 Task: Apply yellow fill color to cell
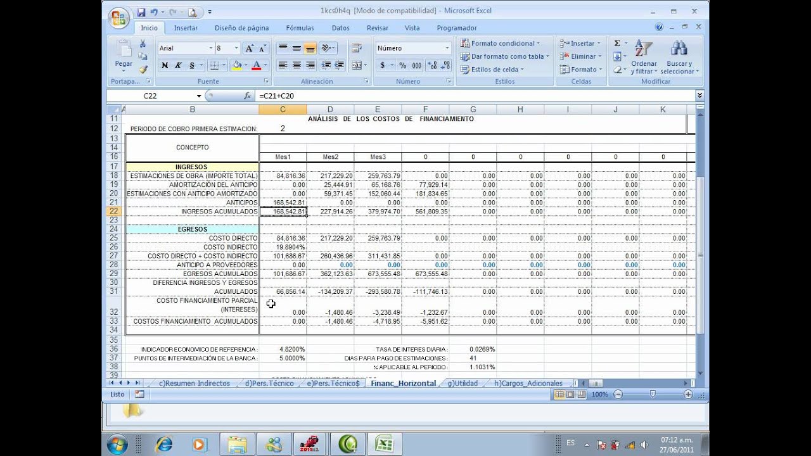click(x=236, y=65)
